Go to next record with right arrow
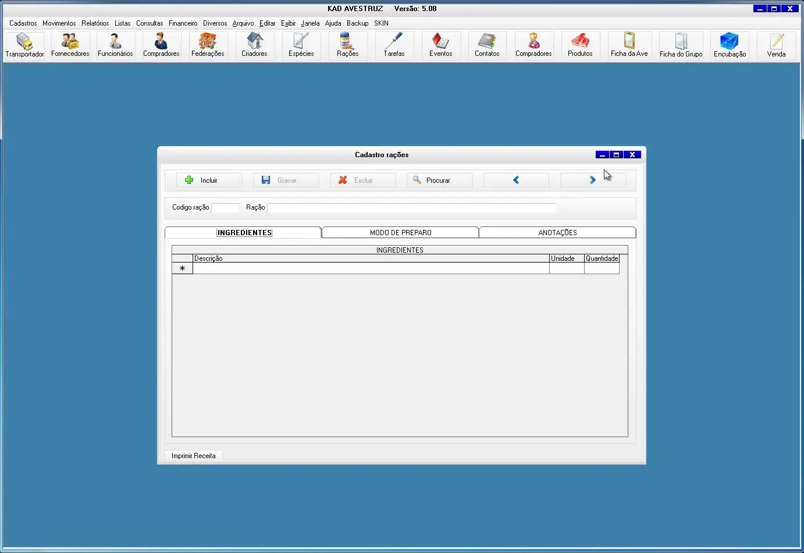Image resolution: width=804 pixels, height=553 pixels. (592, 180)
